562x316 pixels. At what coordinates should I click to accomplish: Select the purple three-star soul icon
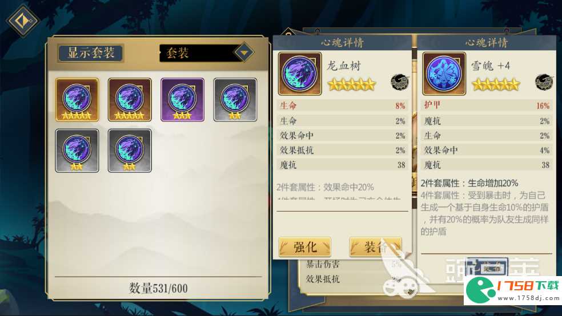tap(182, 100)
